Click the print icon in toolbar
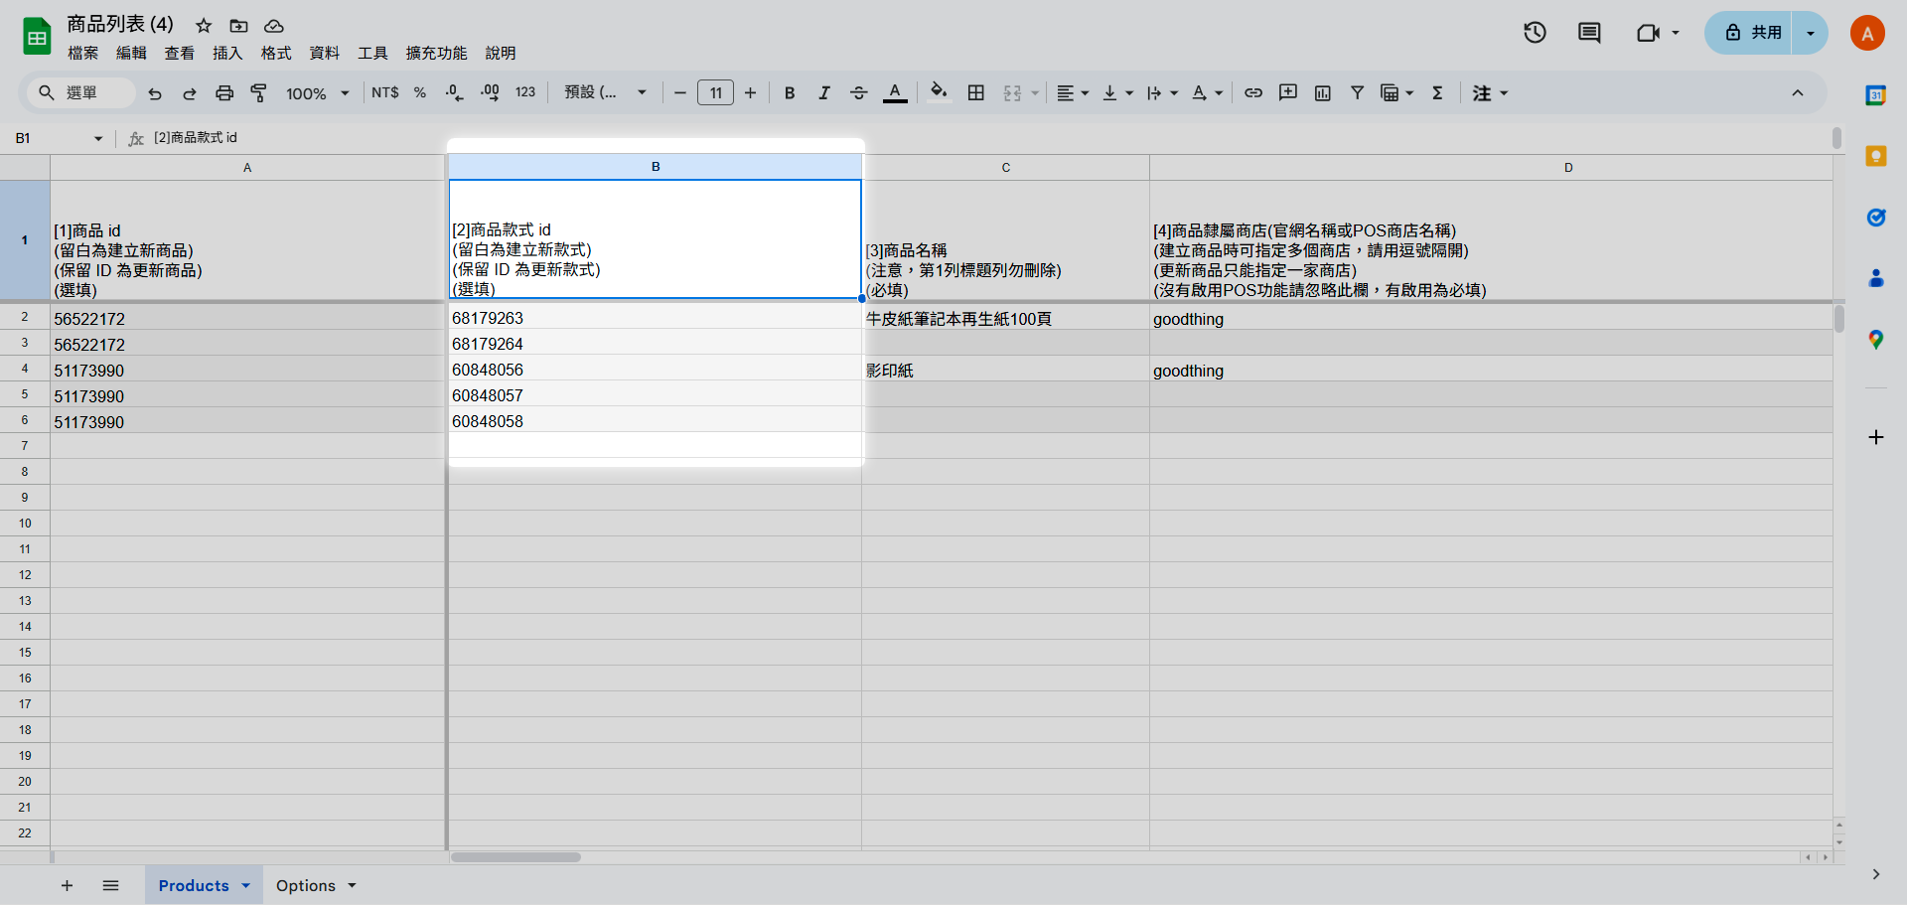The width and height of the screenshot is (1907, 905). coord(224,93)
